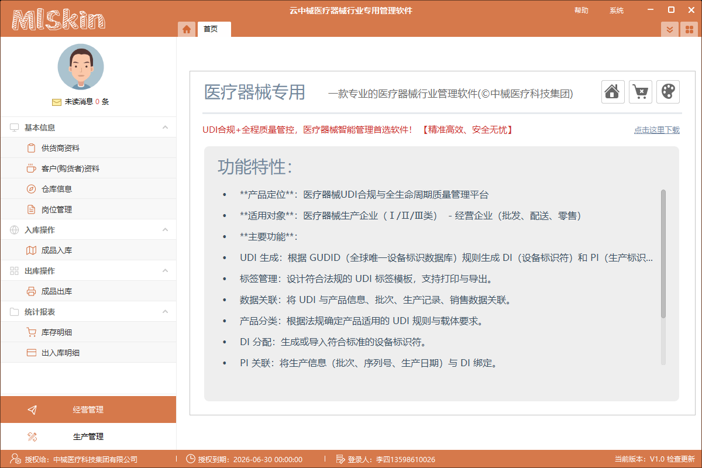Collapse the 入库操作 section

[x=165, y=230]
